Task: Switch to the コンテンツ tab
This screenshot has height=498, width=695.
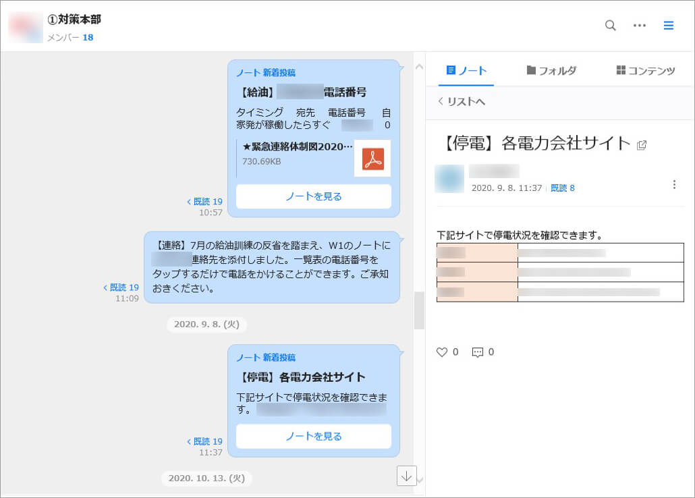Action: tap(646, 70)
